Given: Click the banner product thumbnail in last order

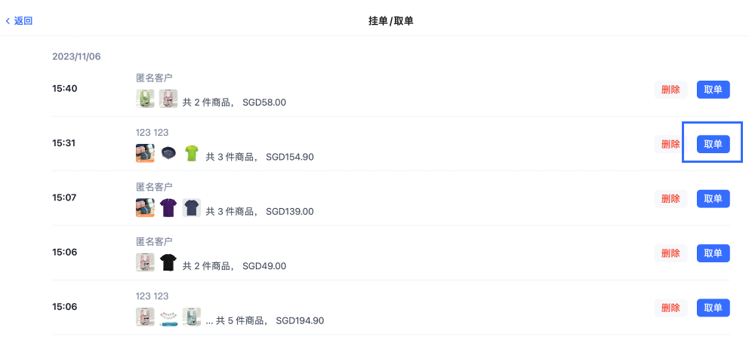Looking at the screenshot, I should [168, 317].
